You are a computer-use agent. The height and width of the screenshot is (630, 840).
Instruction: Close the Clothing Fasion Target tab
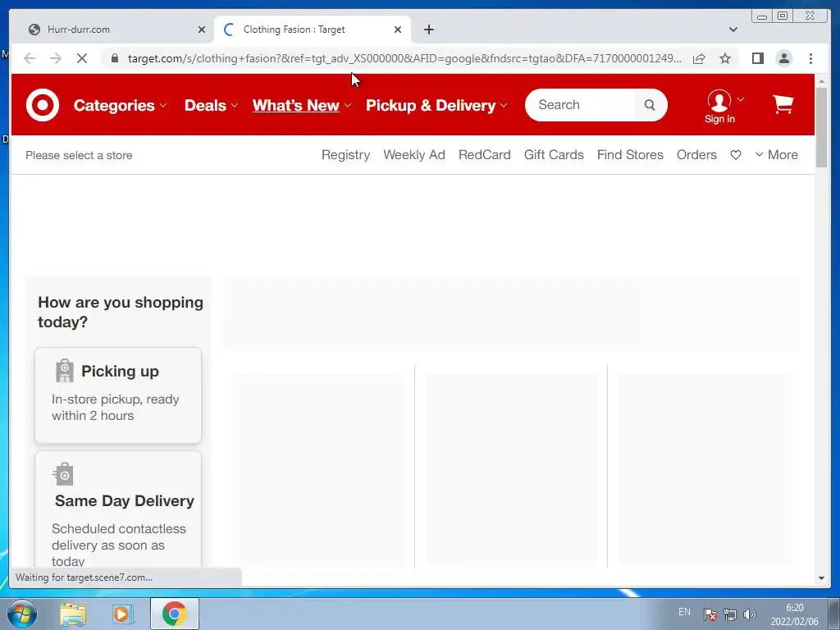(x=398, y=30)
